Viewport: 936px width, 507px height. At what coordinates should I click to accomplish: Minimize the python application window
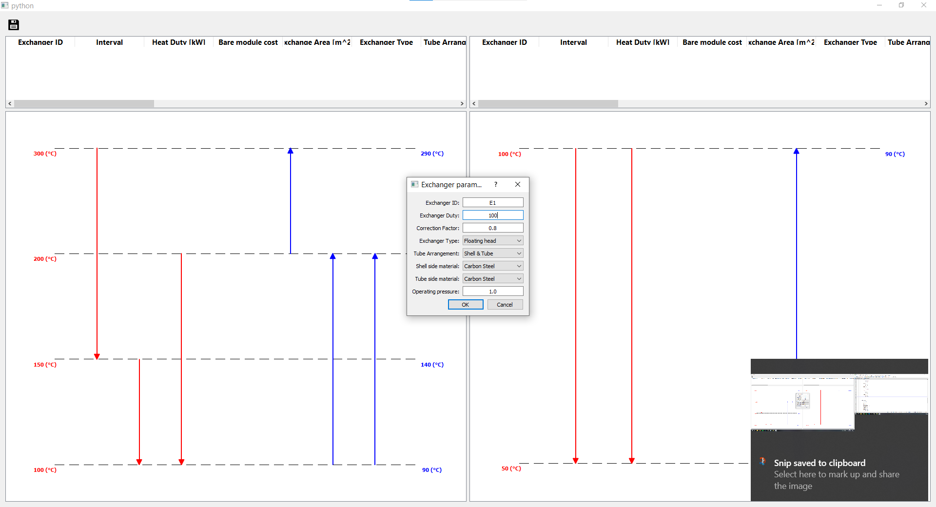pyautogui.click(x=879, y=5)
